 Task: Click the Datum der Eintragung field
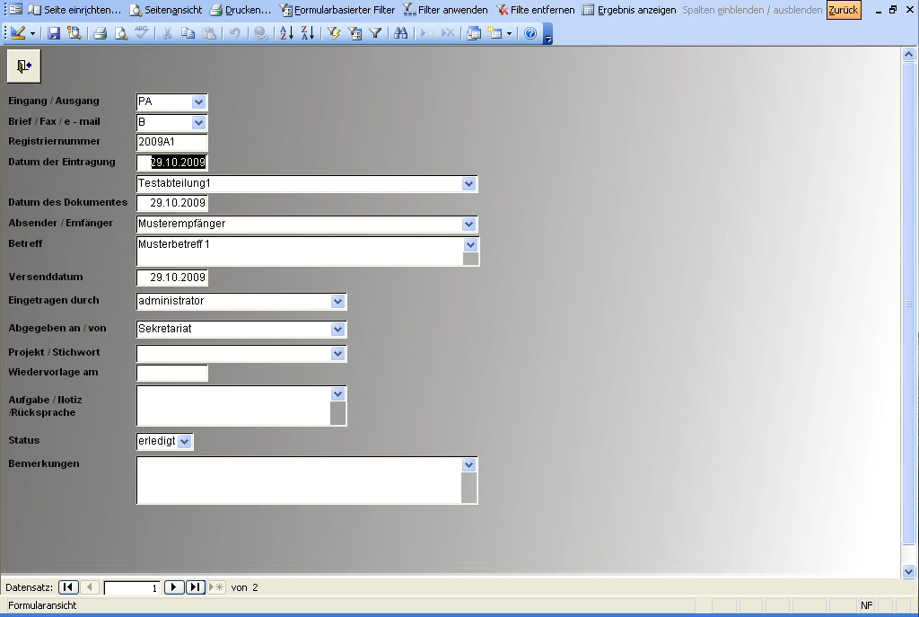pos(171,163)
